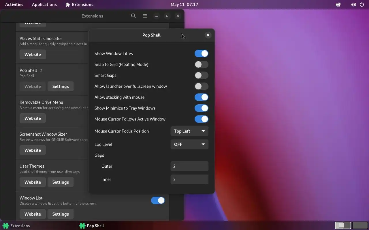Open User Themes Settings button

(x=61, y=182)
